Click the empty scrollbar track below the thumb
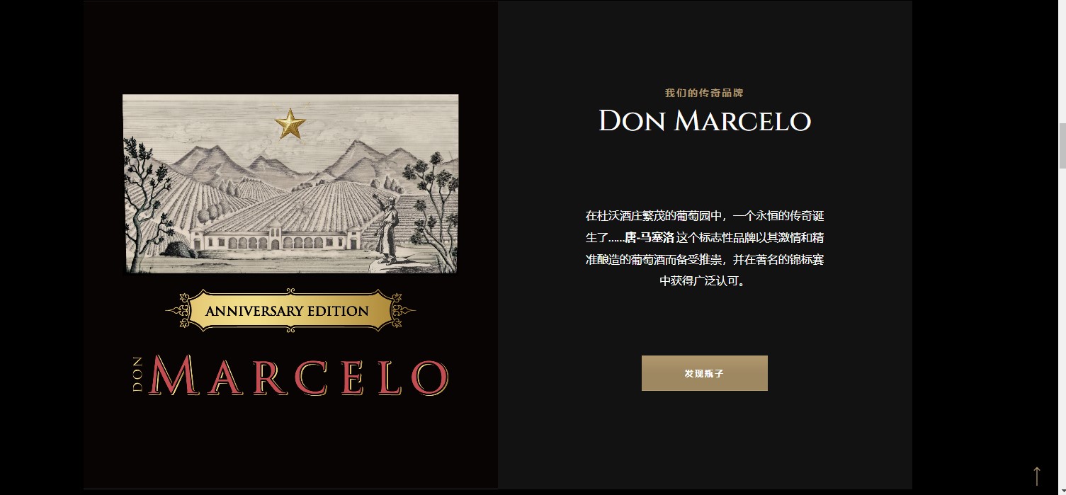The width and height of the screenshot is (1066, 495). pos(1062,326)
